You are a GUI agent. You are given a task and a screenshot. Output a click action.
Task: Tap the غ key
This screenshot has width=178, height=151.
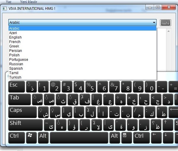coord(97,99)
